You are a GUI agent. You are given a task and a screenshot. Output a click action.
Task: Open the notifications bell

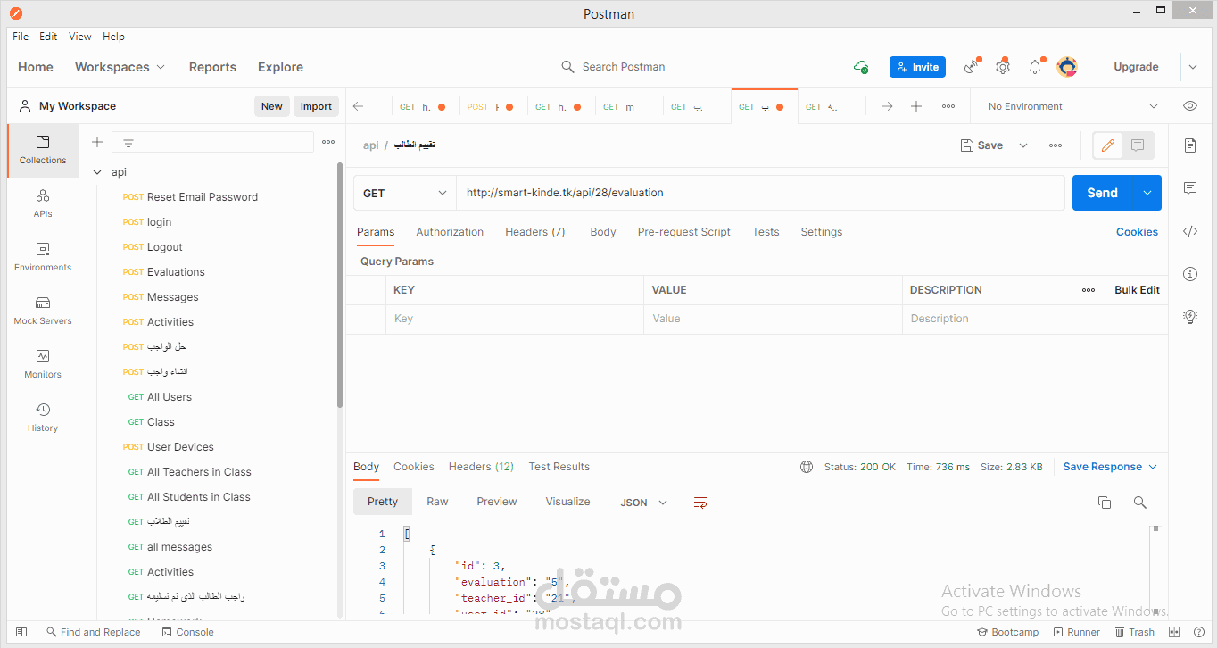tap(1035, 67)
